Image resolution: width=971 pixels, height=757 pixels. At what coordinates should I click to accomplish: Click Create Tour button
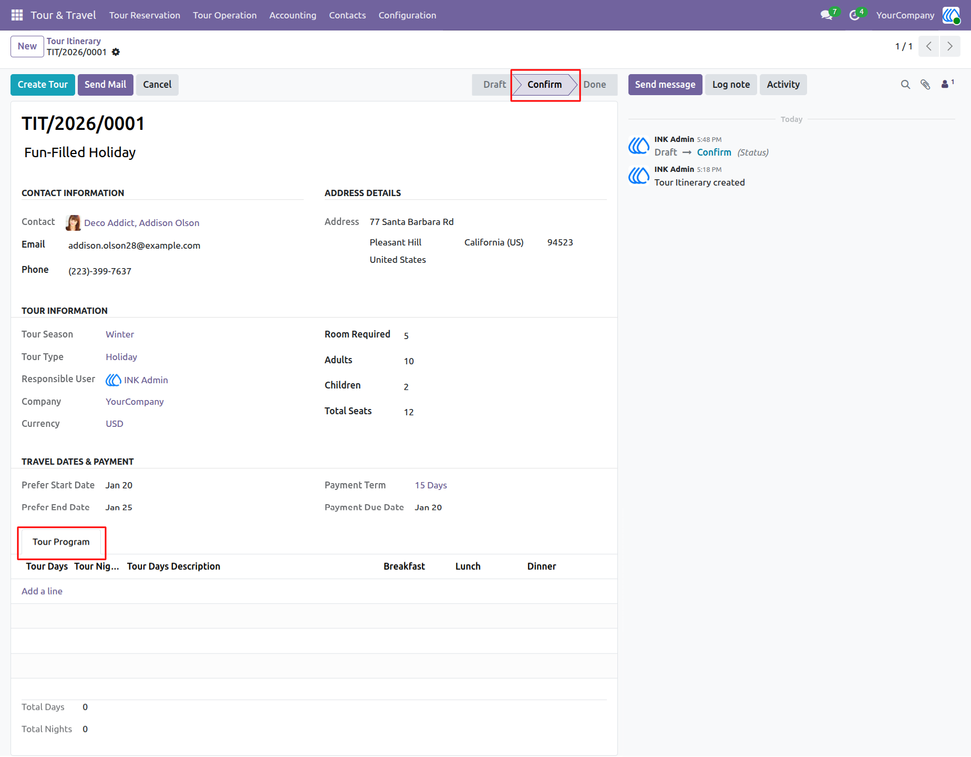43,85
